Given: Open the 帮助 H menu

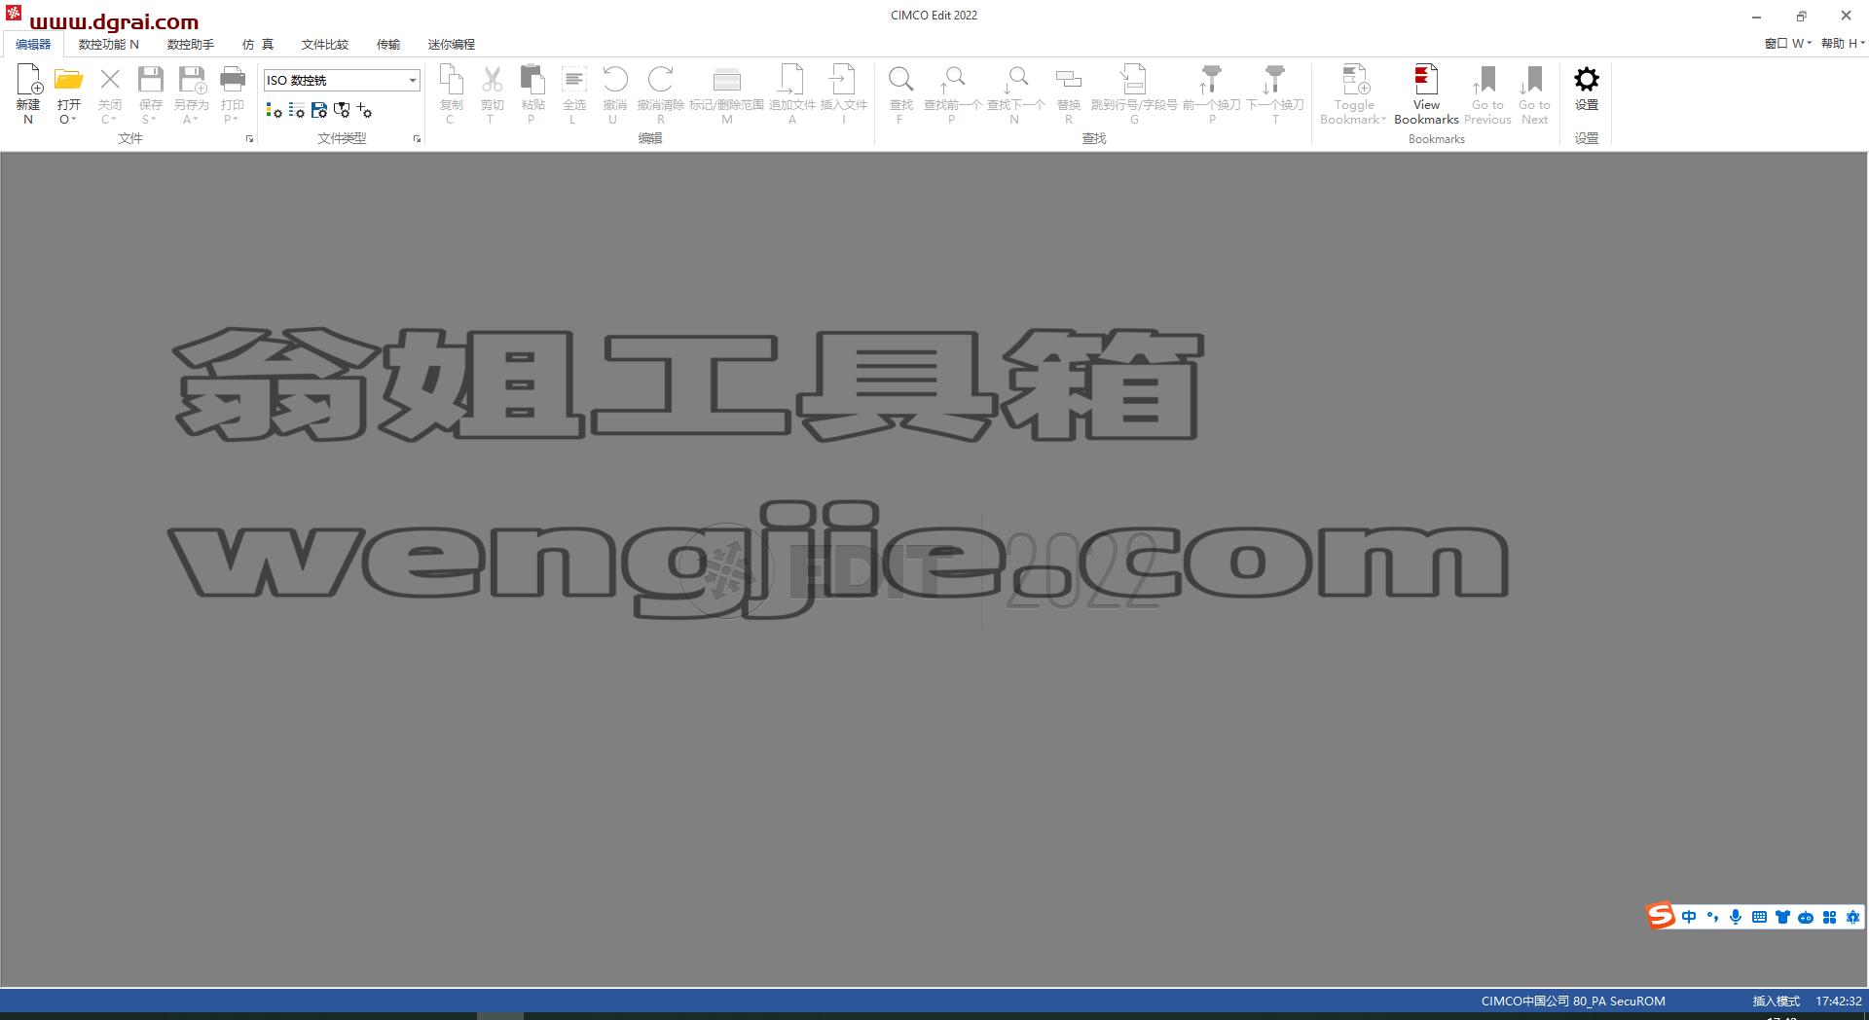Looking at the screenshot, I should 1843,44.
